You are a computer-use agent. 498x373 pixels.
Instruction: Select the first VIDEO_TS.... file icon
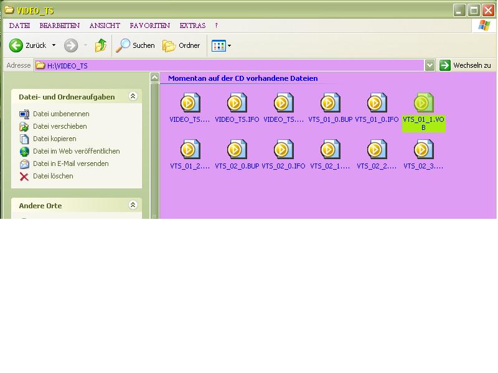(x=190, y=103)
